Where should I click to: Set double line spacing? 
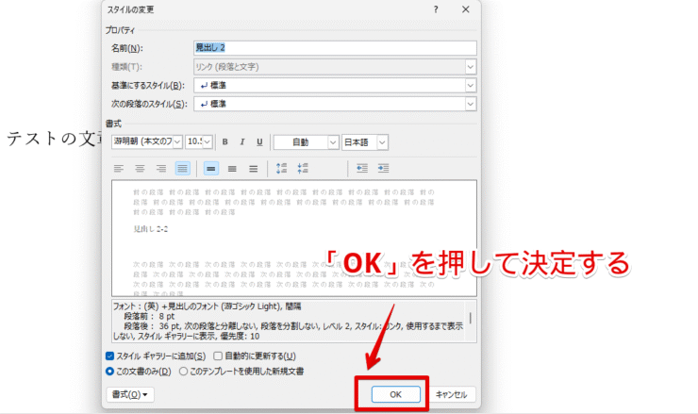(x=254, y=168)
